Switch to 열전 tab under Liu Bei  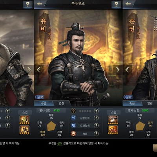62,103
